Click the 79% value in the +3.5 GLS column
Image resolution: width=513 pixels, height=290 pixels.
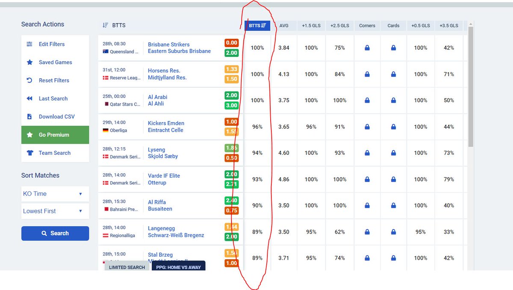(449, 180)
